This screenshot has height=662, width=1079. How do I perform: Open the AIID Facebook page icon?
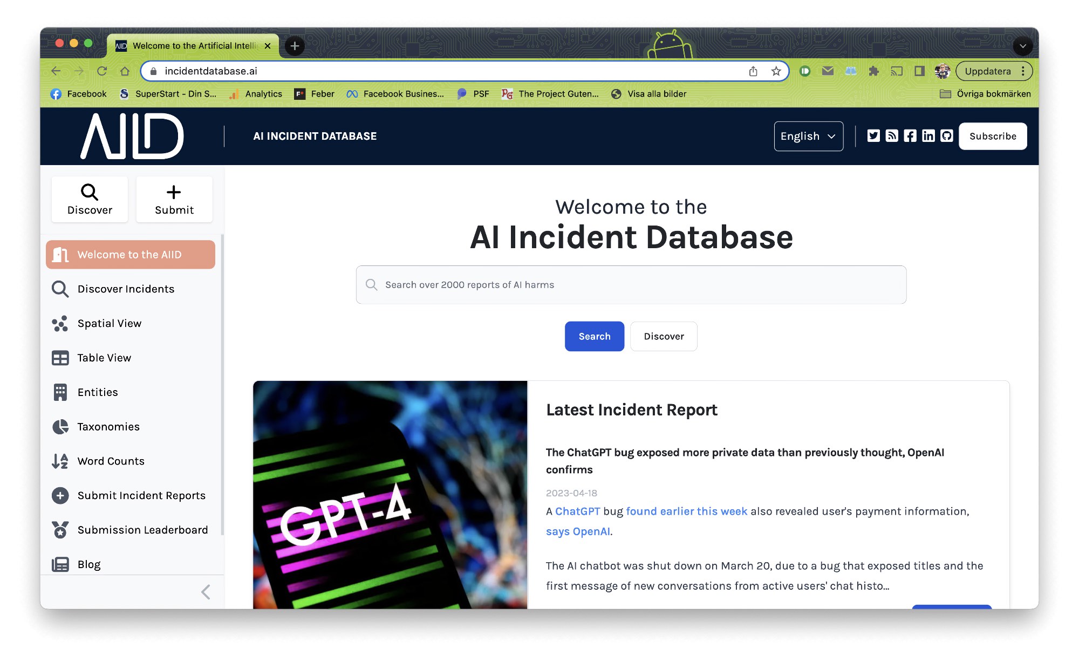[910, 136]
